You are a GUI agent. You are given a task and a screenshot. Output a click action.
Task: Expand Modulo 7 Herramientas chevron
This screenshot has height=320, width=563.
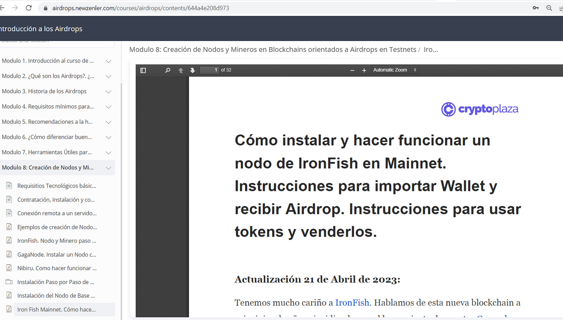pos(109,153)
